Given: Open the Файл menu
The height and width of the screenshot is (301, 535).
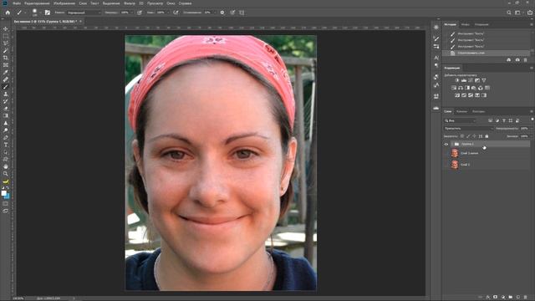Looking at the screenshot, I should tap(17, 3).
